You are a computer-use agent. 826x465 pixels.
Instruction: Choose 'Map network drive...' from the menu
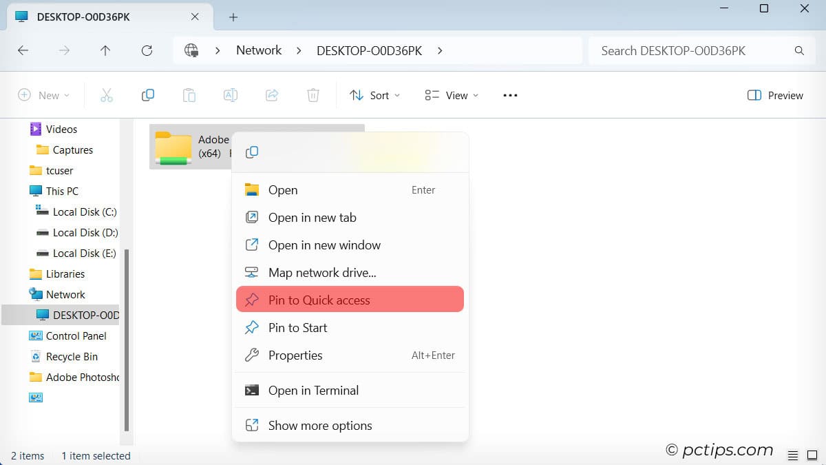pos(321,272)
